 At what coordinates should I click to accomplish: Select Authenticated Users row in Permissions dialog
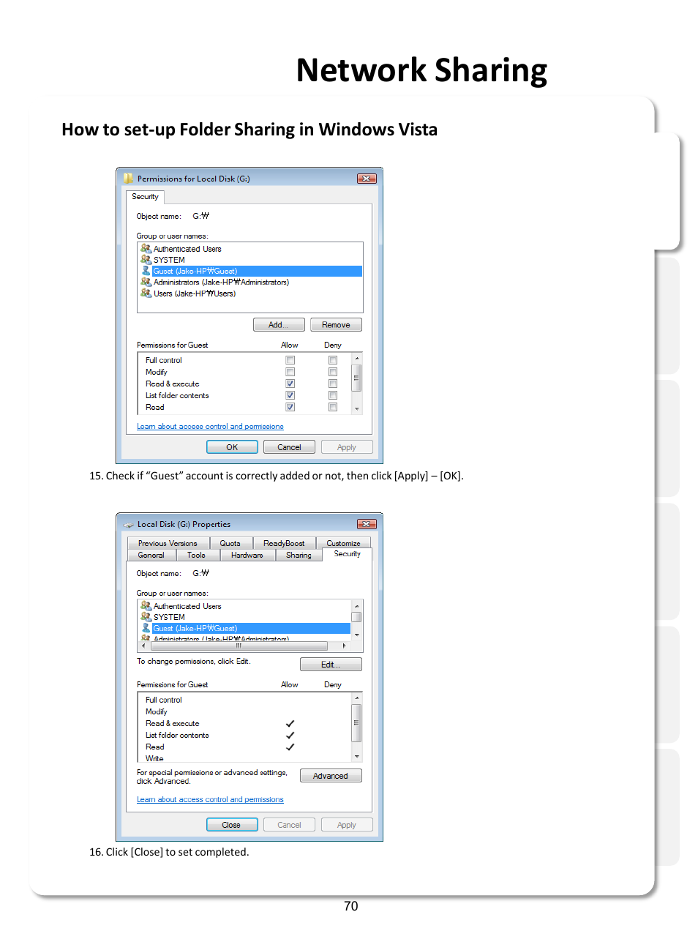[250, 249]
